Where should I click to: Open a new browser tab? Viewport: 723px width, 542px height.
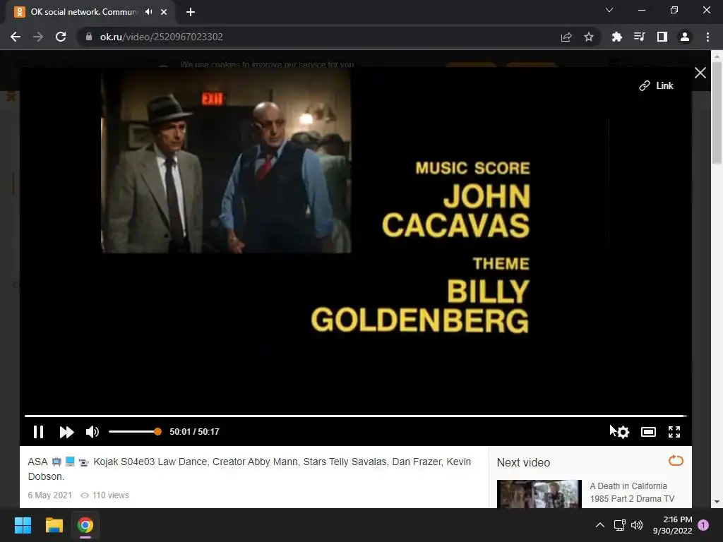(191, 12)
